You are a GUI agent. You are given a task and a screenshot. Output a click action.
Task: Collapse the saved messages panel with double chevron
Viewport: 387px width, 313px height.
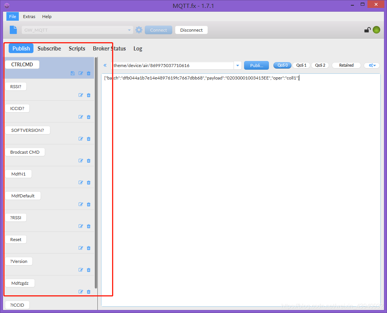point(105,65)
